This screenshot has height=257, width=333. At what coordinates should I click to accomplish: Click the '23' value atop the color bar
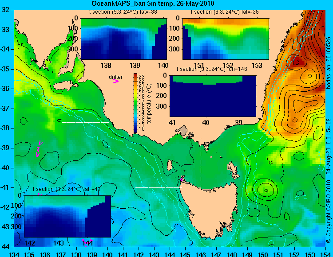point(142,77)
